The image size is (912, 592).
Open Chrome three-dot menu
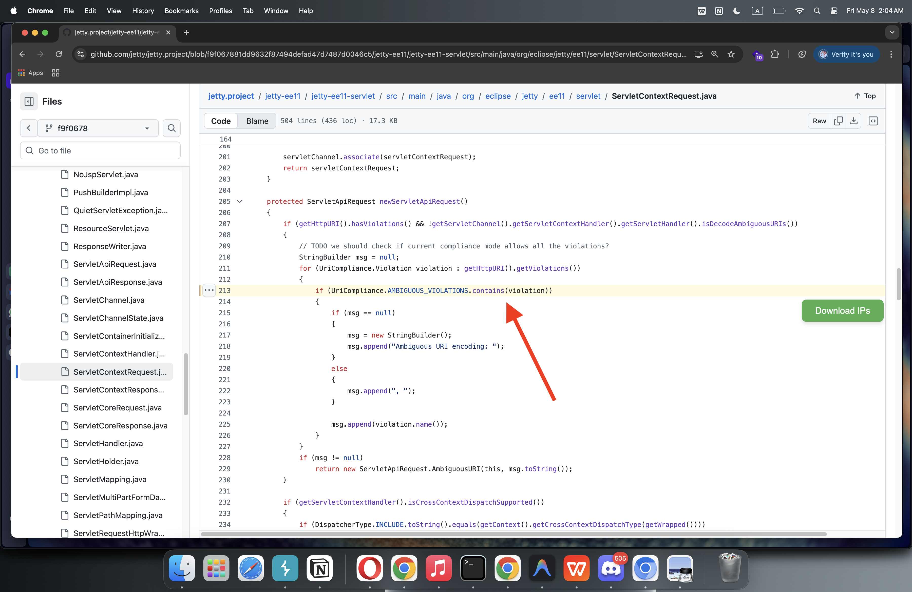point(891,54)
